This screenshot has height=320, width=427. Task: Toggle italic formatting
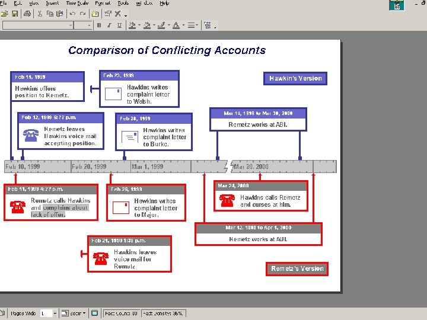coord(109,25)
